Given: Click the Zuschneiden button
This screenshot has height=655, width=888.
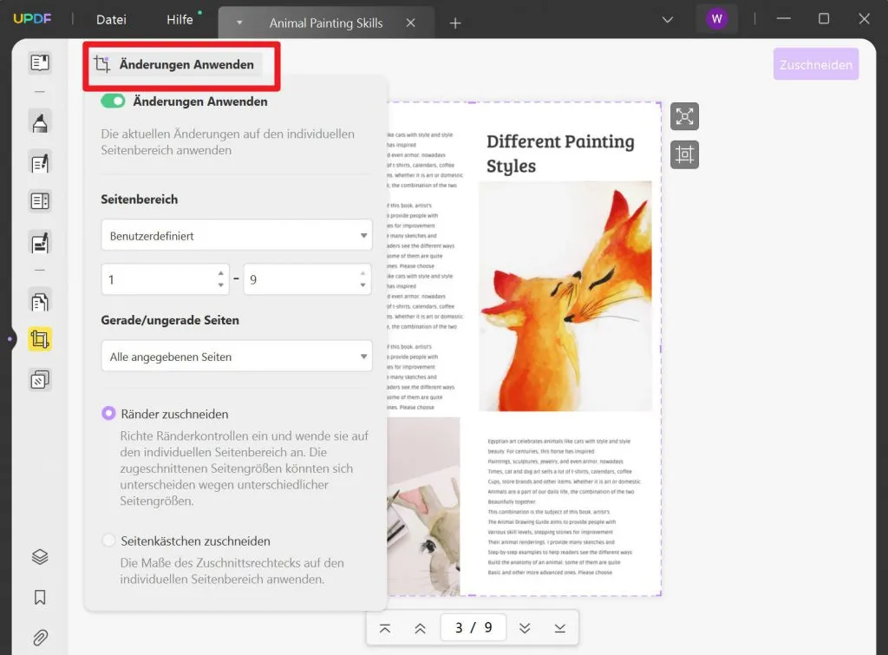Looking at the screenshot, I should pos(816,64).
